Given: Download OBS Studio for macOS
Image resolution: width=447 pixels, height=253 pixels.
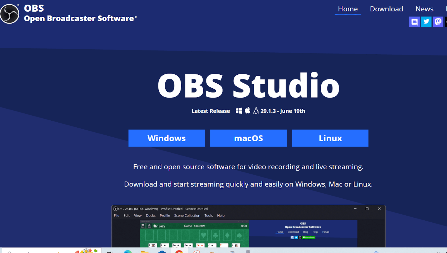Looking at the screenshot, I should pos(248,138).
